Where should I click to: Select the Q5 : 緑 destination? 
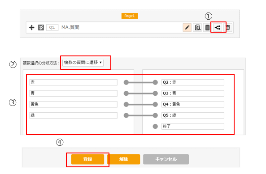point(193,115)
